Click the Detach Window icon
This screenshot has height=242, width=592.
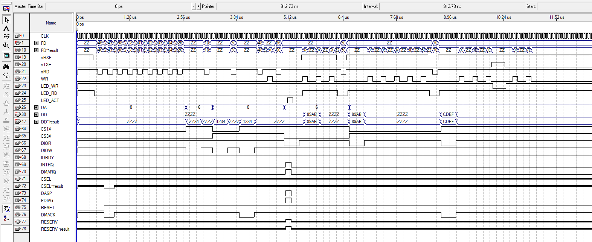6,9
